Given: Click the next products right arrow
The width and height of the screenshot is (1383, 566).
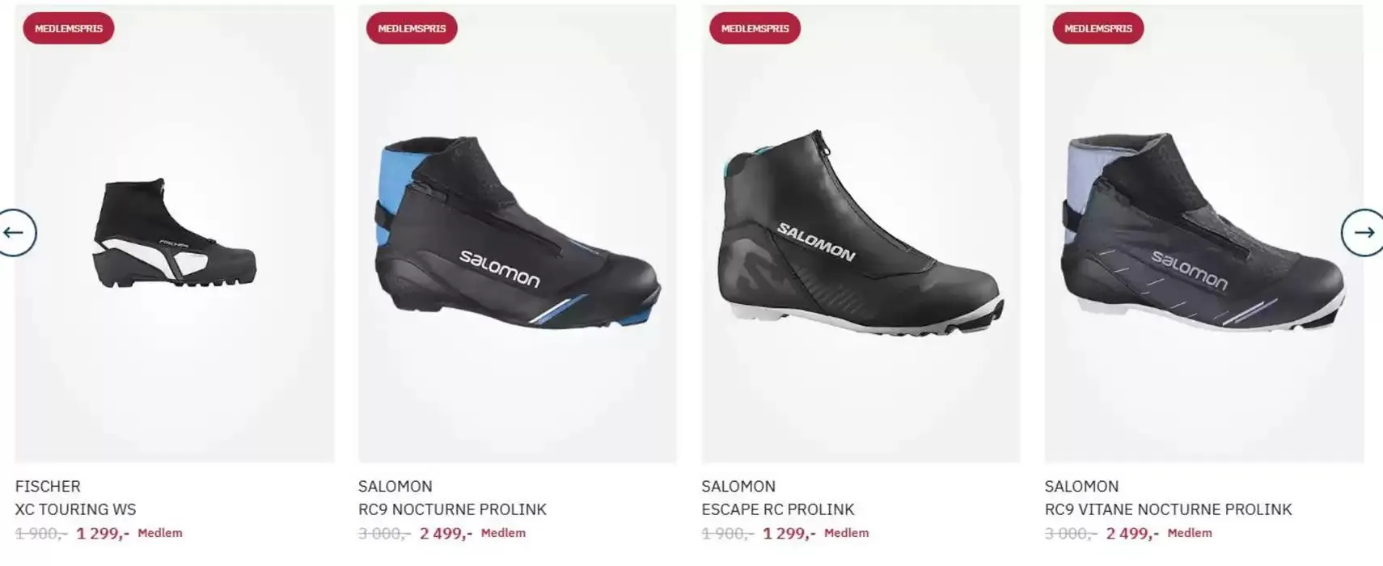Looking at the screenshot, I should [1364, 233].
